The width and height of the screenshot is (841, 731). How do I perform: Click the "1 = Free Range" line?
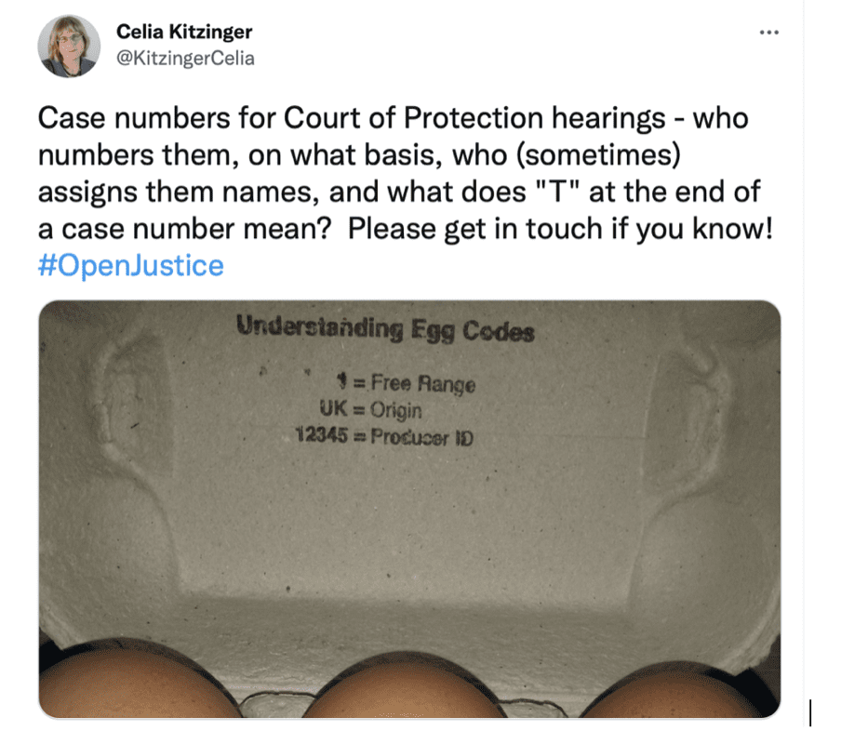[x=406, y=383]
